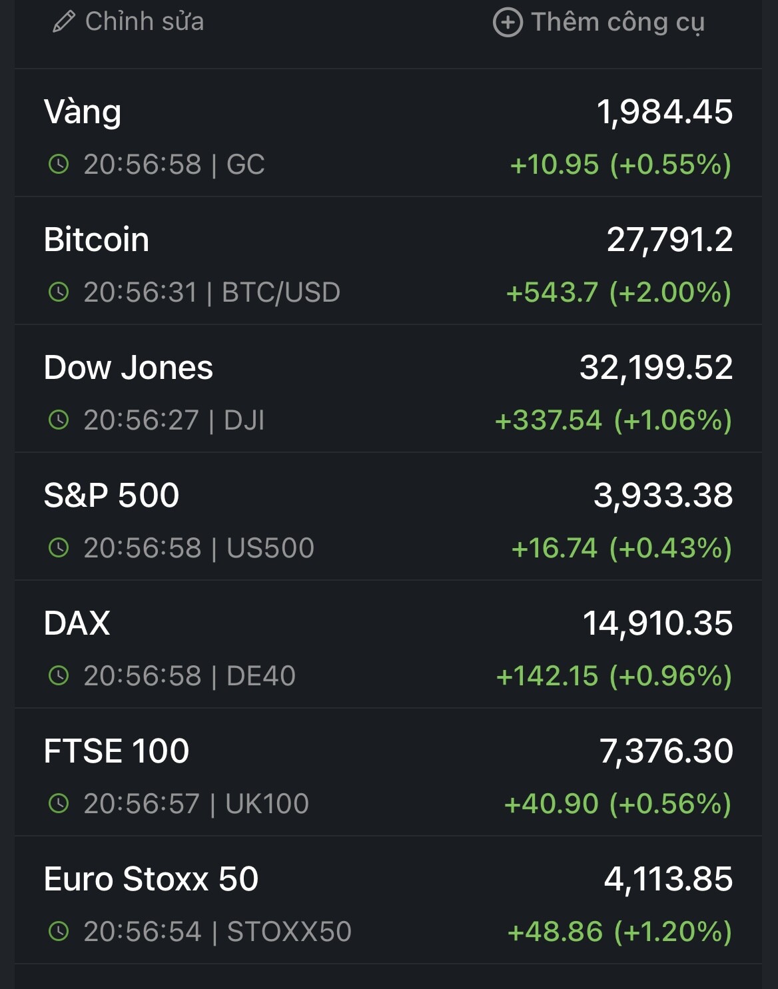
Task: Open the Vàng instrument details
Action: (83, 112)
